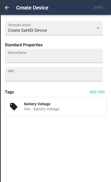Image resolution: width=111 pixels, height=182 pixels.
Task: Add a new tag via ADD TAG
Action: [x=97, y=92]
